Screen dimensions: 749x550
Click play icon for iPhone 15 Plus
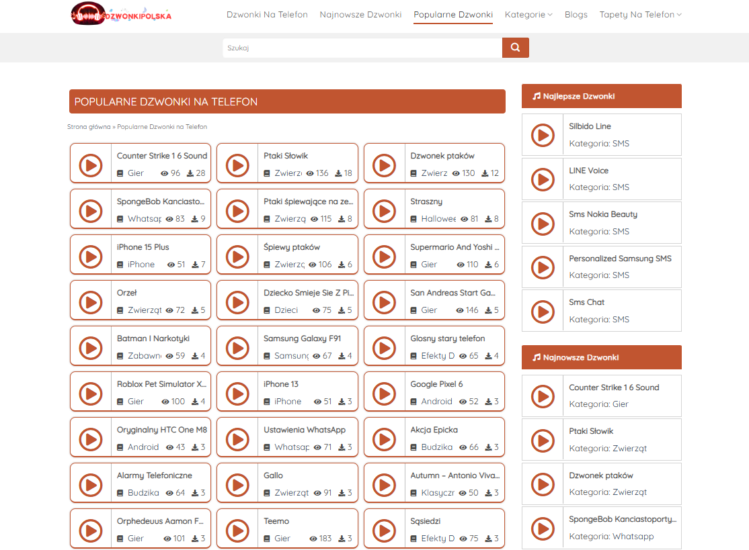[90, 256]
